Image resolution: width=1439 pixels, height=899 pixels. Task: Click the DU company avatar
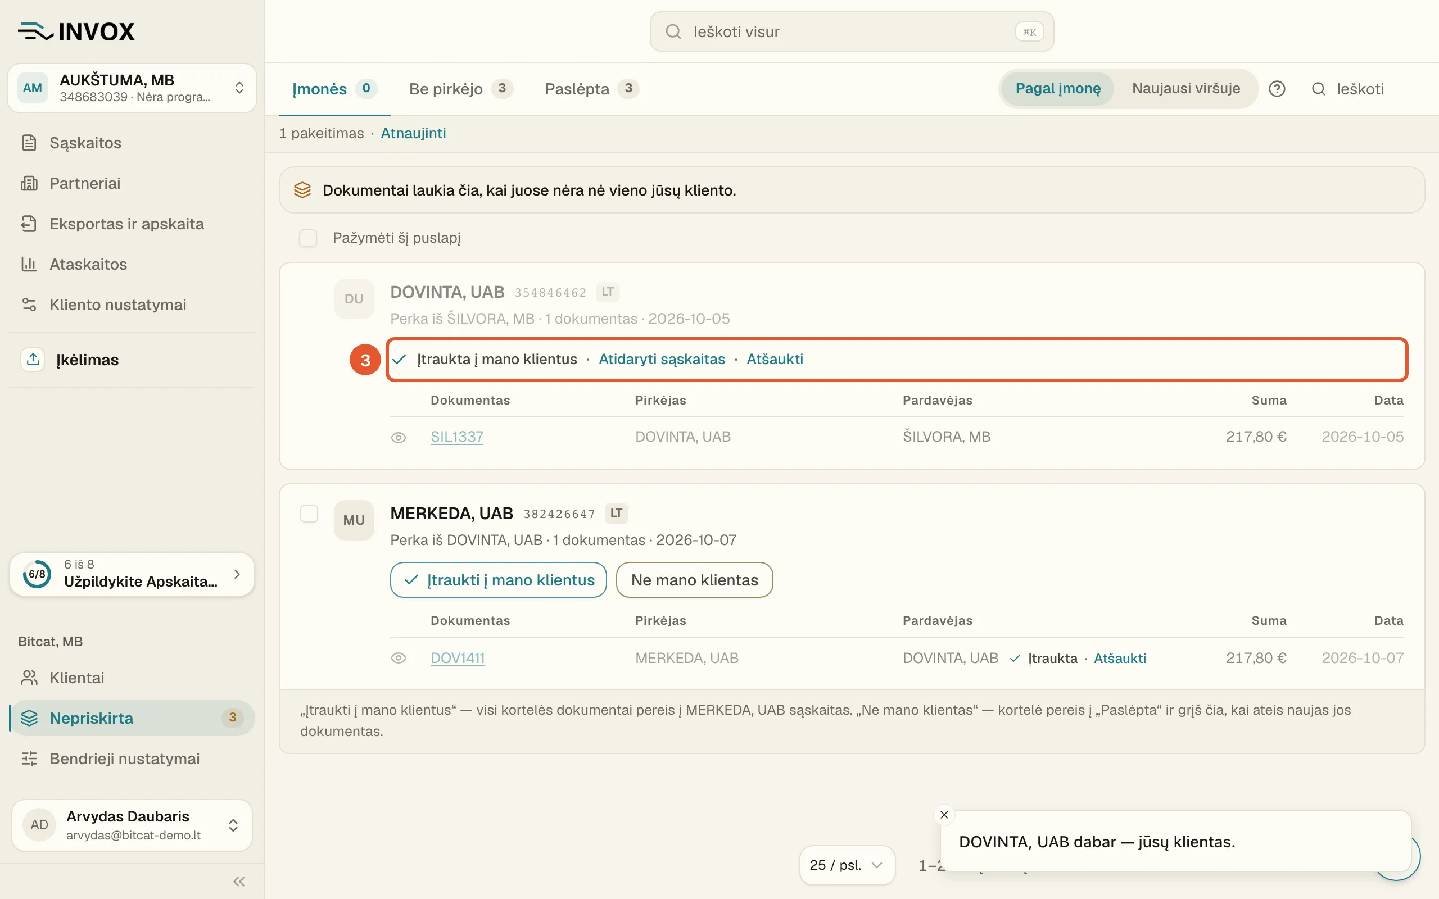[x=354, y=298]
